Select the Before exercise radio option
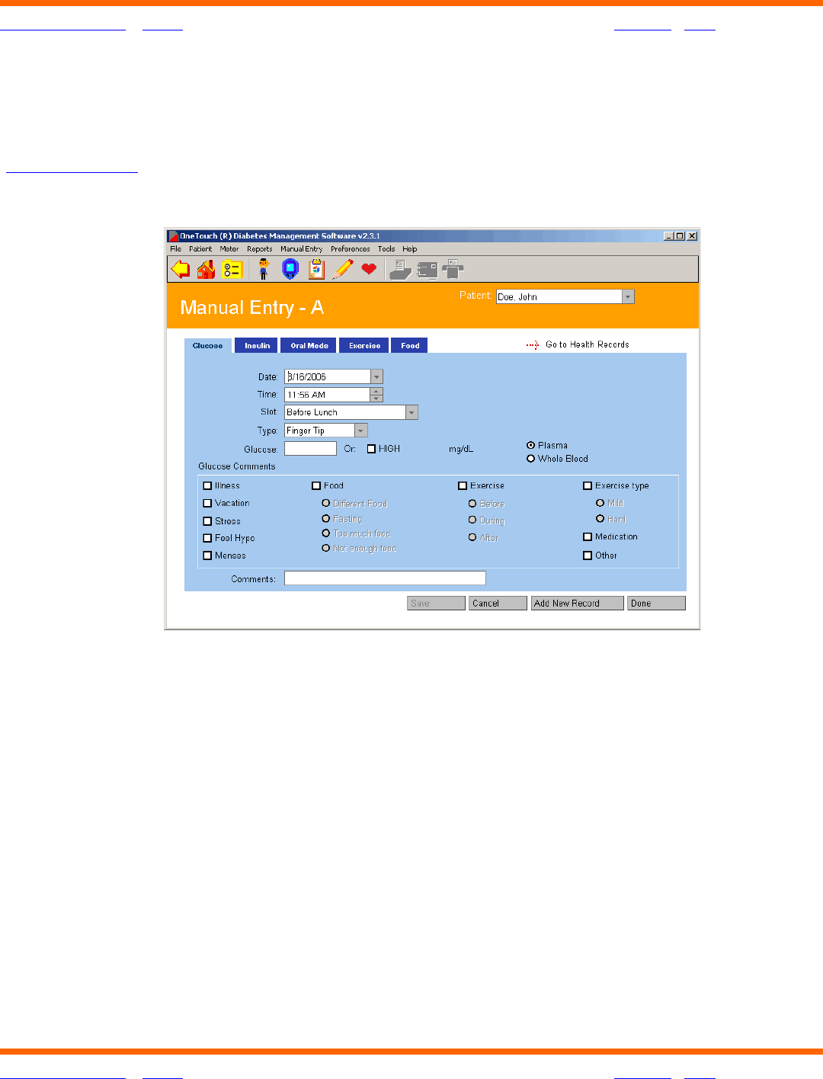This screenshot has width=823, height=1079. (472, 504)
